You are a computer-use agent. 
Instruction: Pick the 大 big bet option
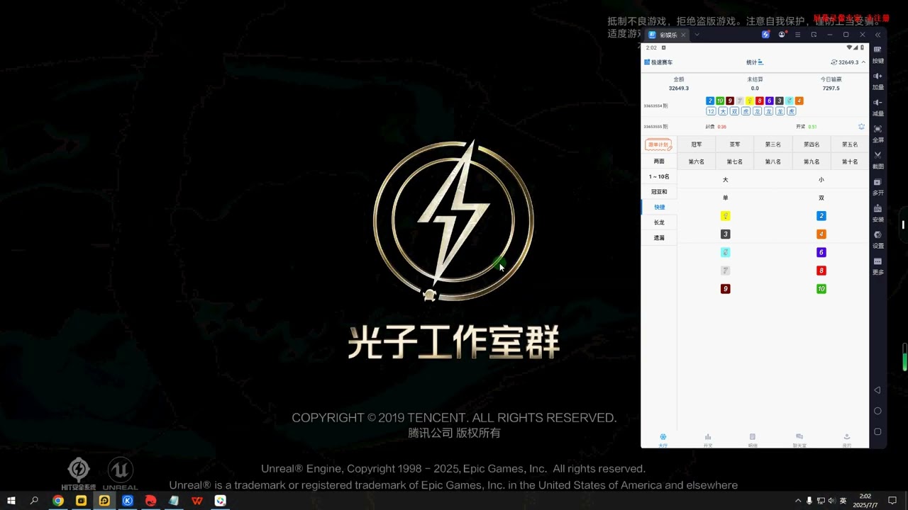click(725, 180)
